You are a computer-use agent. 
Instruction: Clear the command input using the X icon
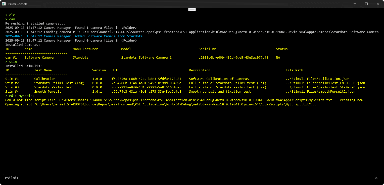click(376, 178)
